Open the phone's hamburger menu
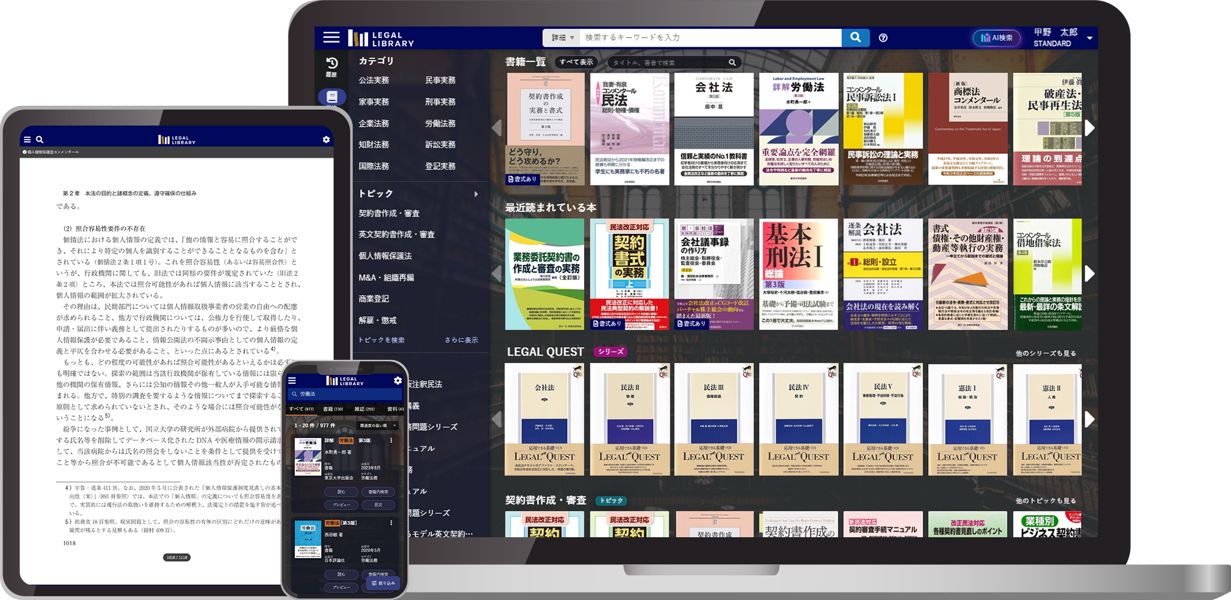Viewport: 1231px width, 600px height. [x=292, y=381]
